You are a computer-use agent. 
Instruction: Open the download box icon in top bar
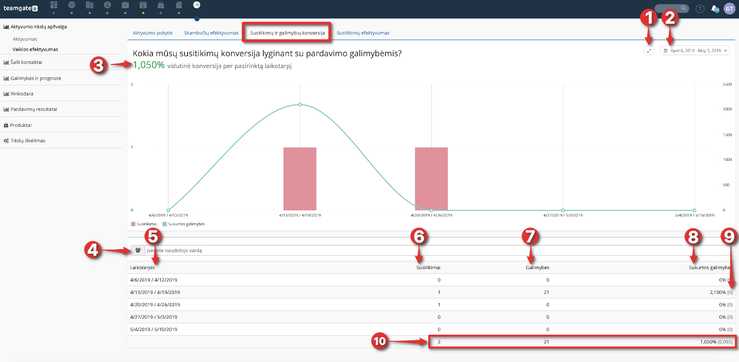[161, 5]
